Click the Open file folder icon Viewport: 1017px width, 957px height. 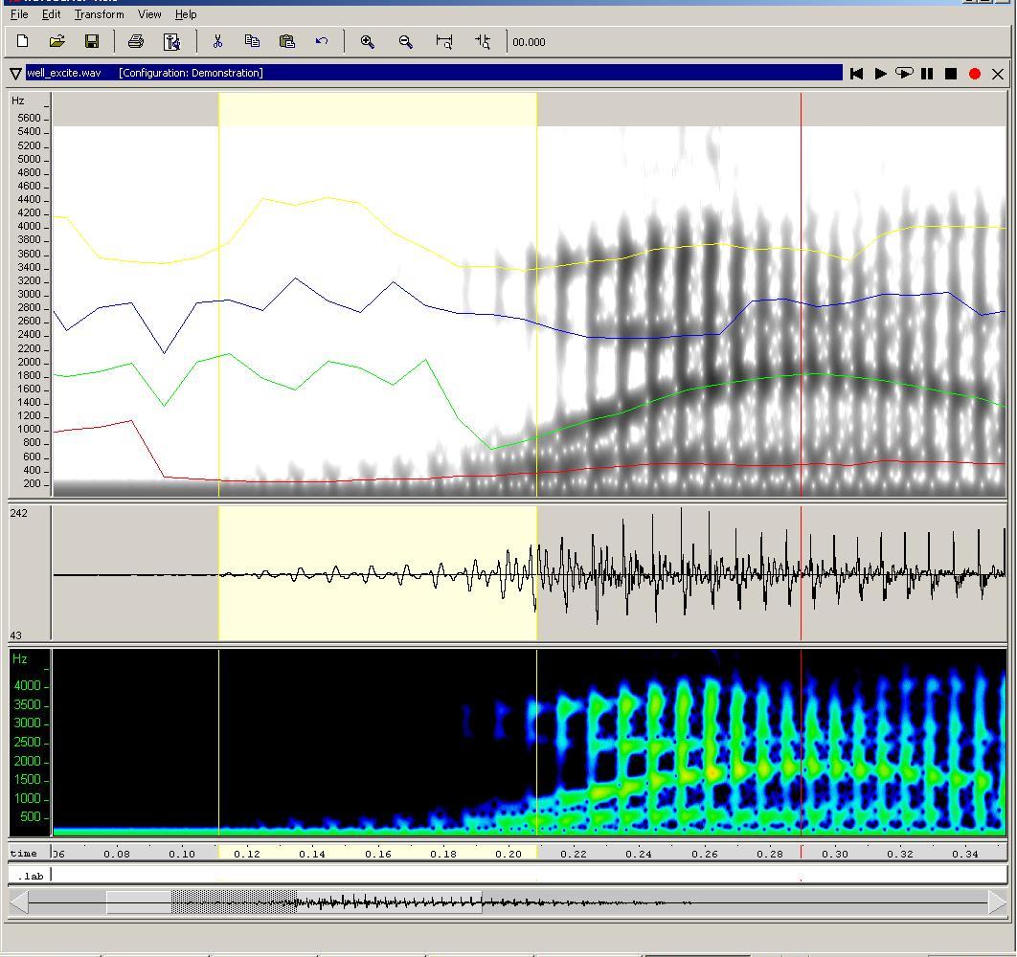coord(57,41)
